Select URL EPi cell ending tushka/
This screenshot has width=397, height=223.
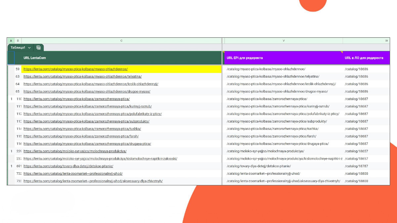pyautogui.click(x=284, y=129)
